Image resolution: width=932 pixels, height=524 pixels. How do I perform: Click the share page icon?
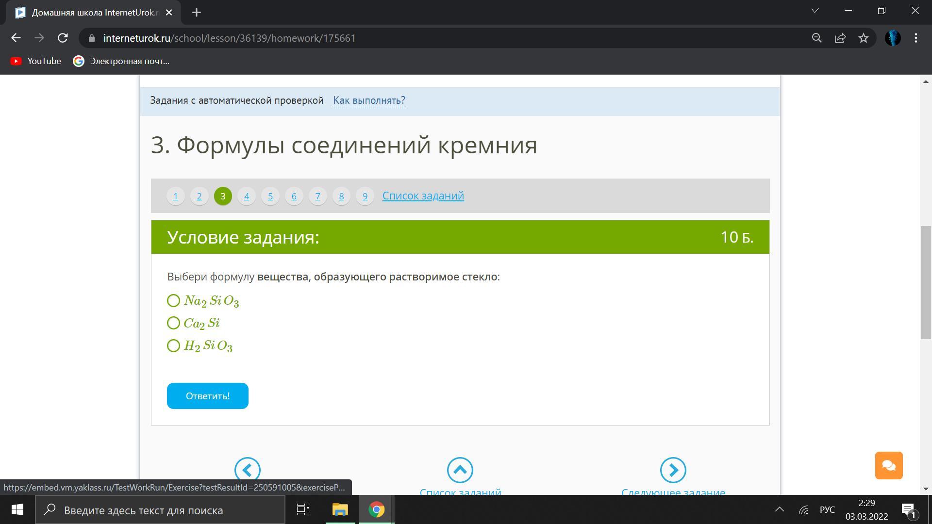click(x=840, y=38)
